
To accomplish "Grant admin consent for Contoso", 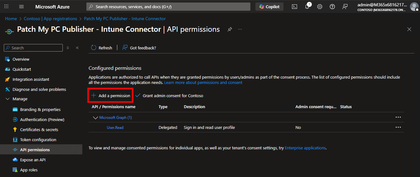I will tap(169, 96).
